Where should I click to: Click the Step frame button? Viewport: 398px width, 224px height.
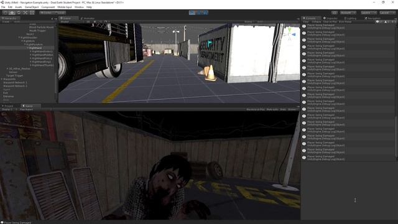pyautogui.click(x=205, y=12)
